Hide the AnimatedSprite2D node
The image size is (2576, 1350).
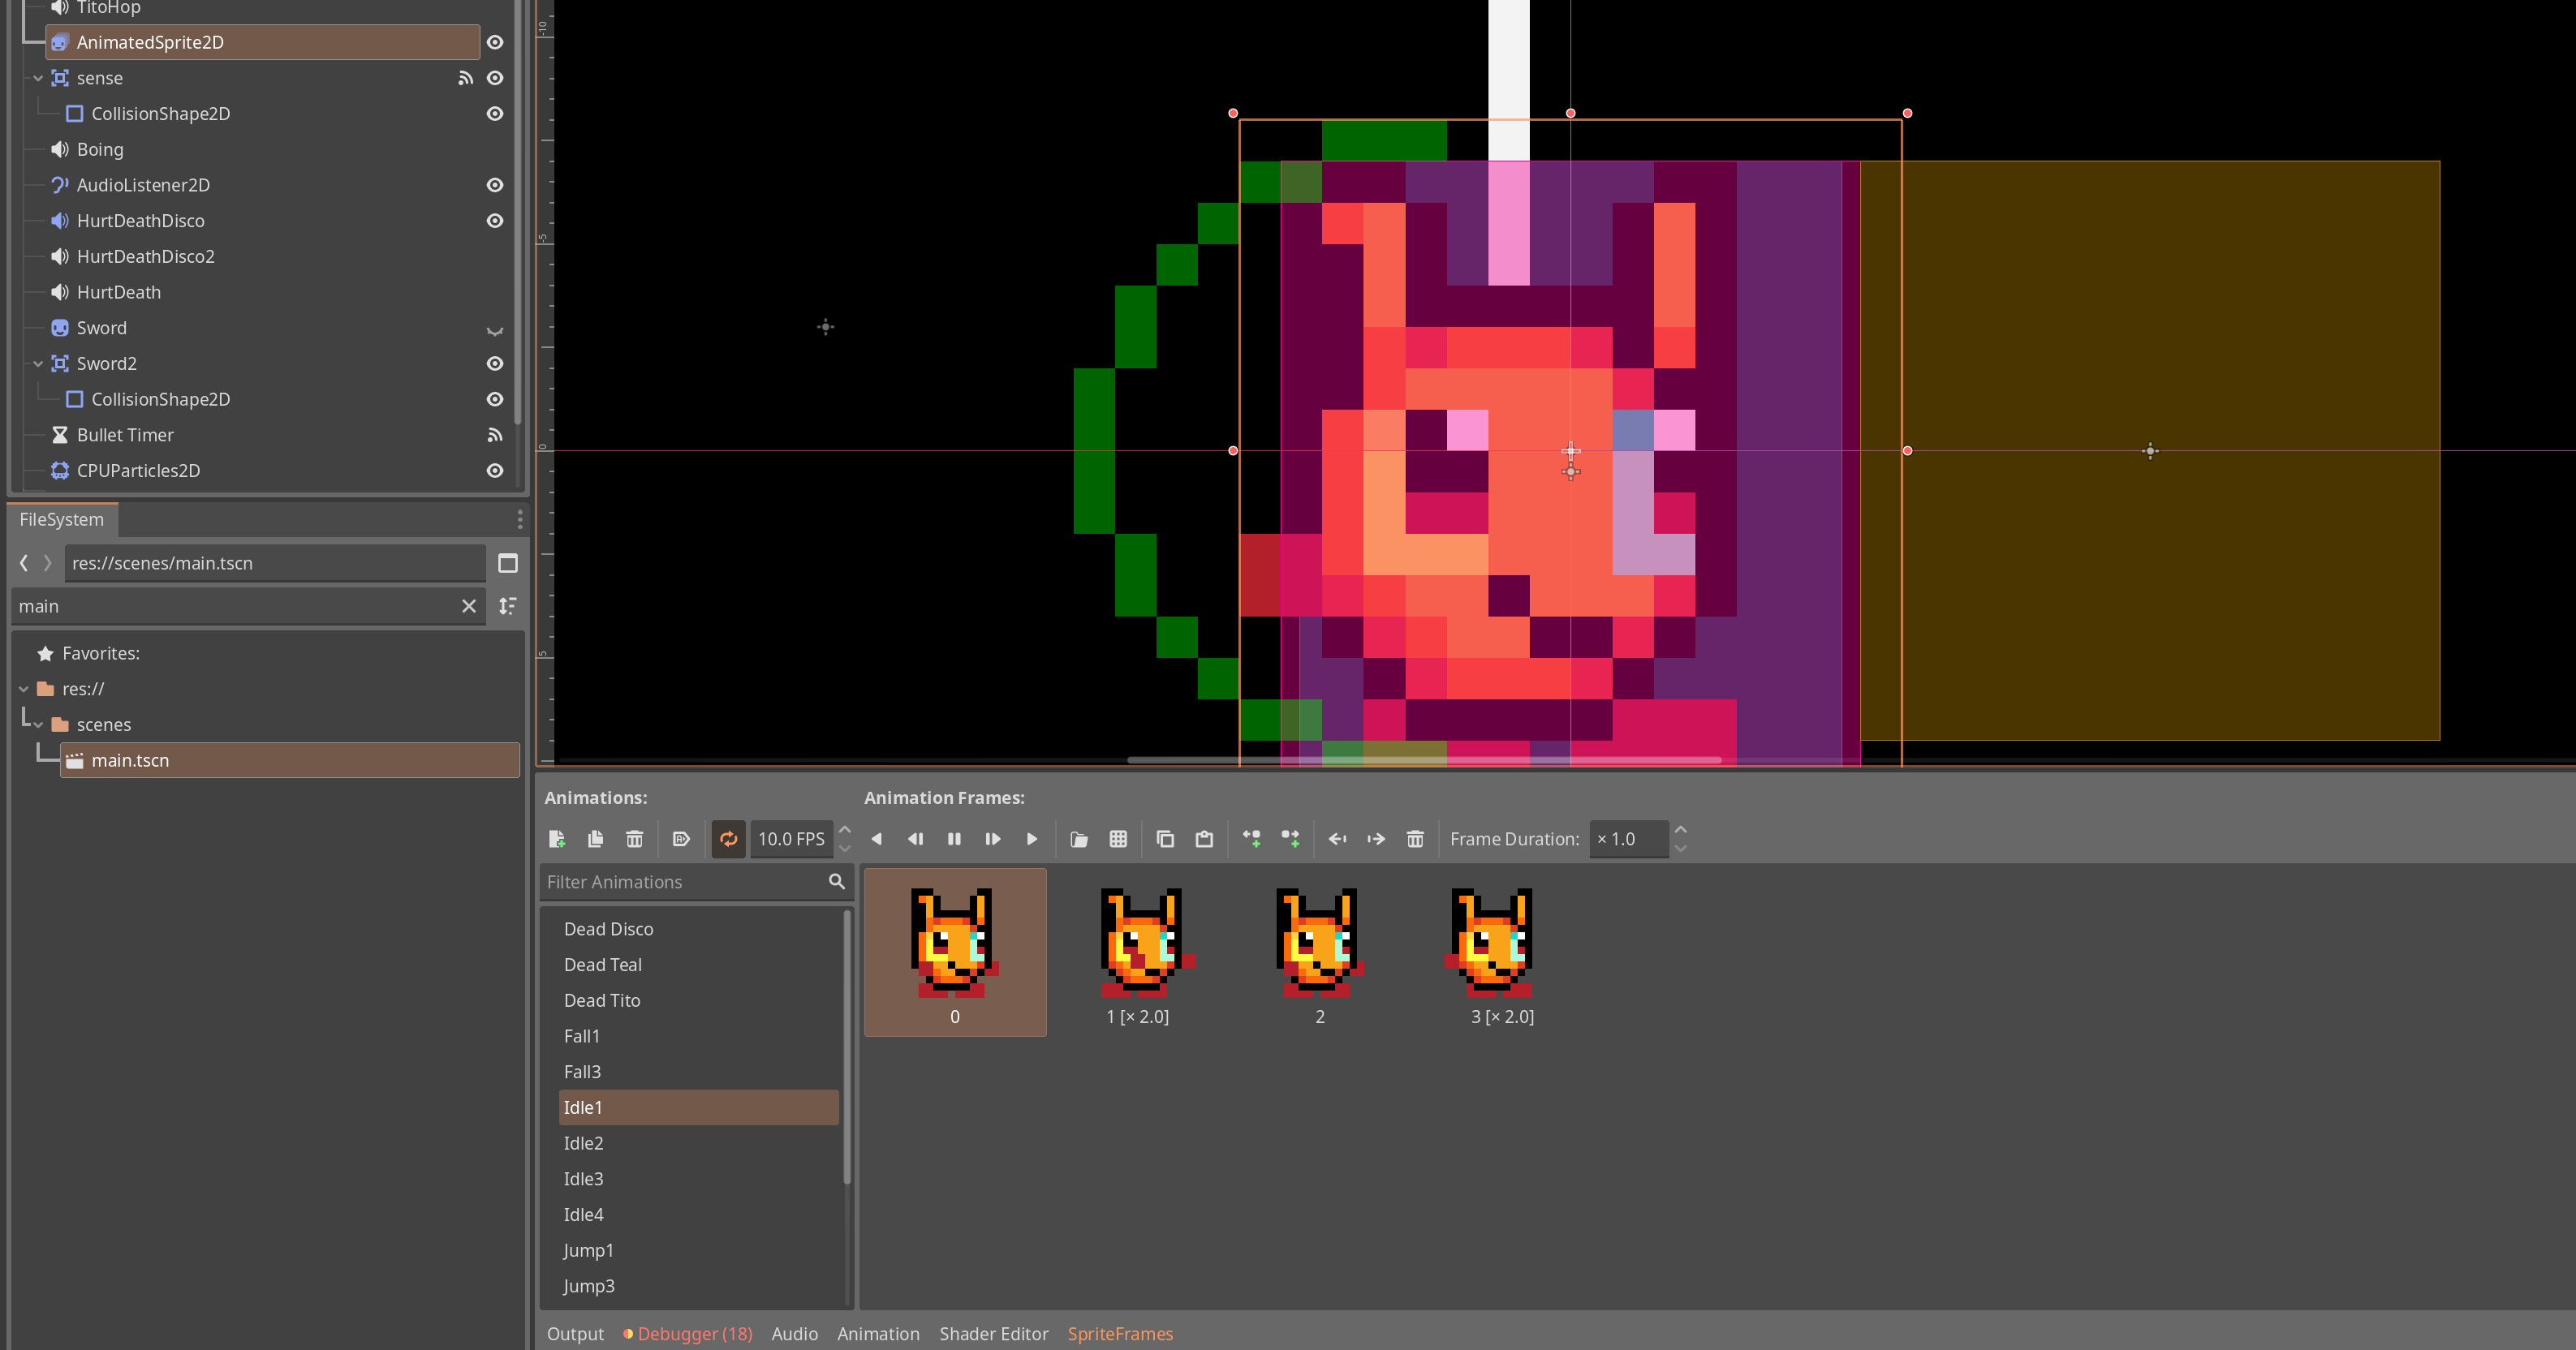(494, 42)
